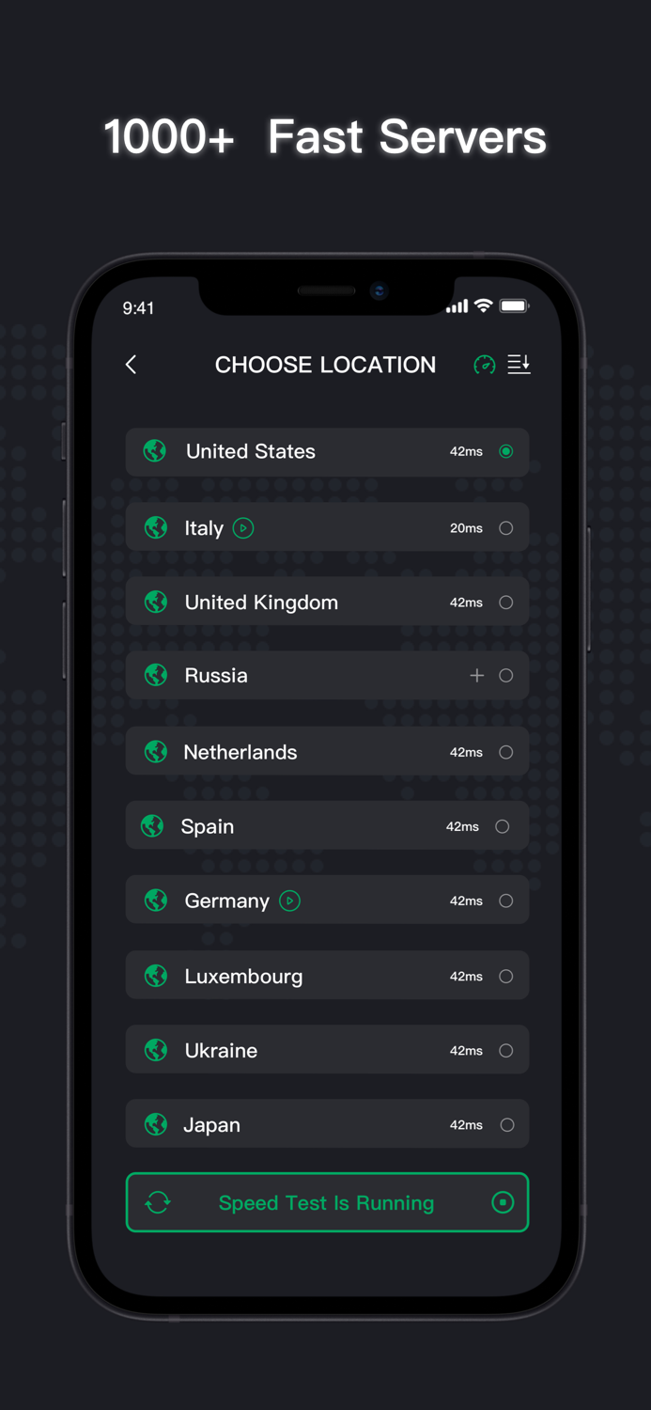The image size is (651, 1410).
Task: Tap the back arrow icon
Action: pyautogui.click(x=132, y=365)
